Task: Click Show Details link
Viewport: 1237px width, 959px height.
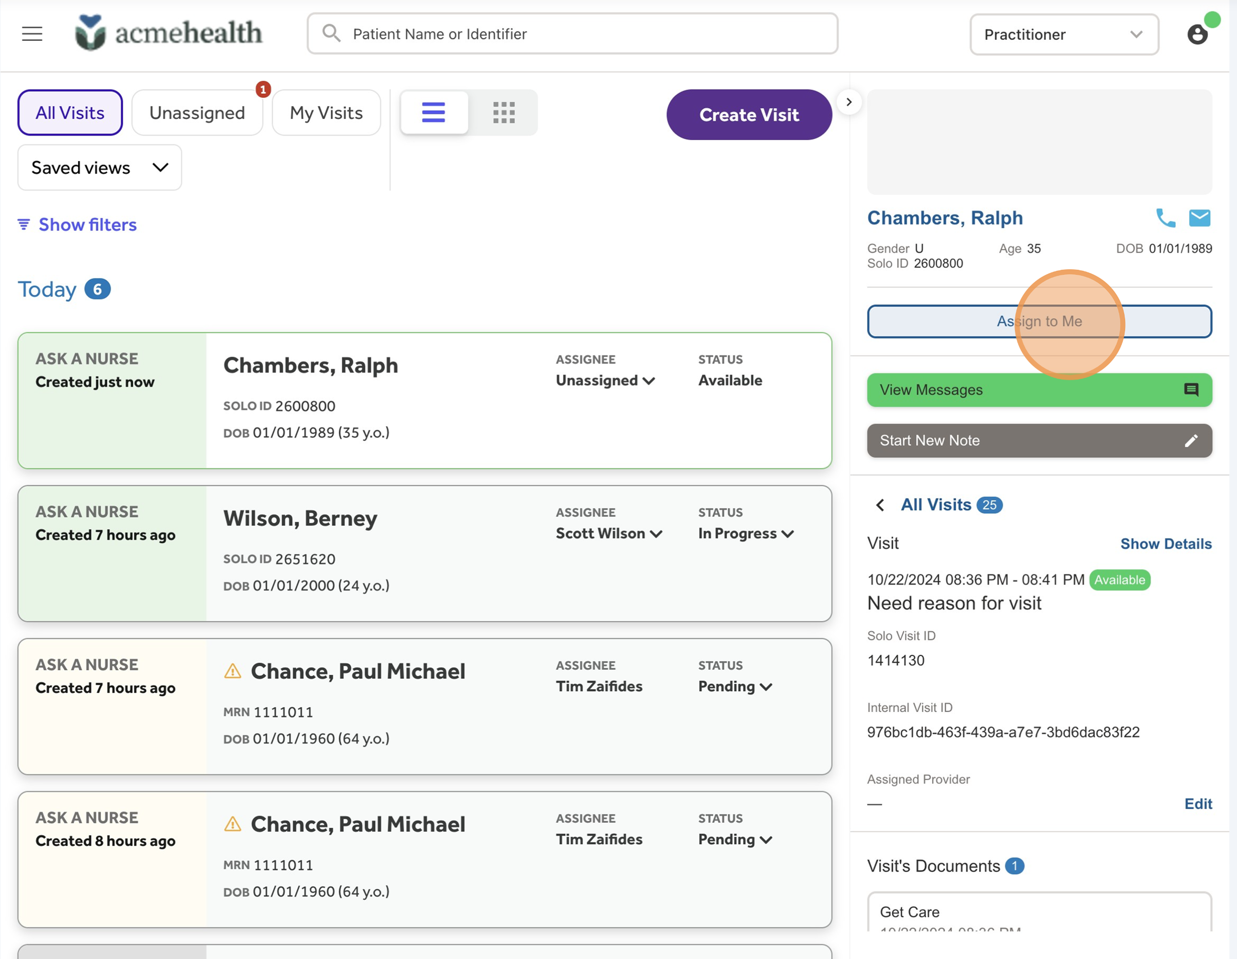Action: pyautogui.click(x=1166, y=544)
